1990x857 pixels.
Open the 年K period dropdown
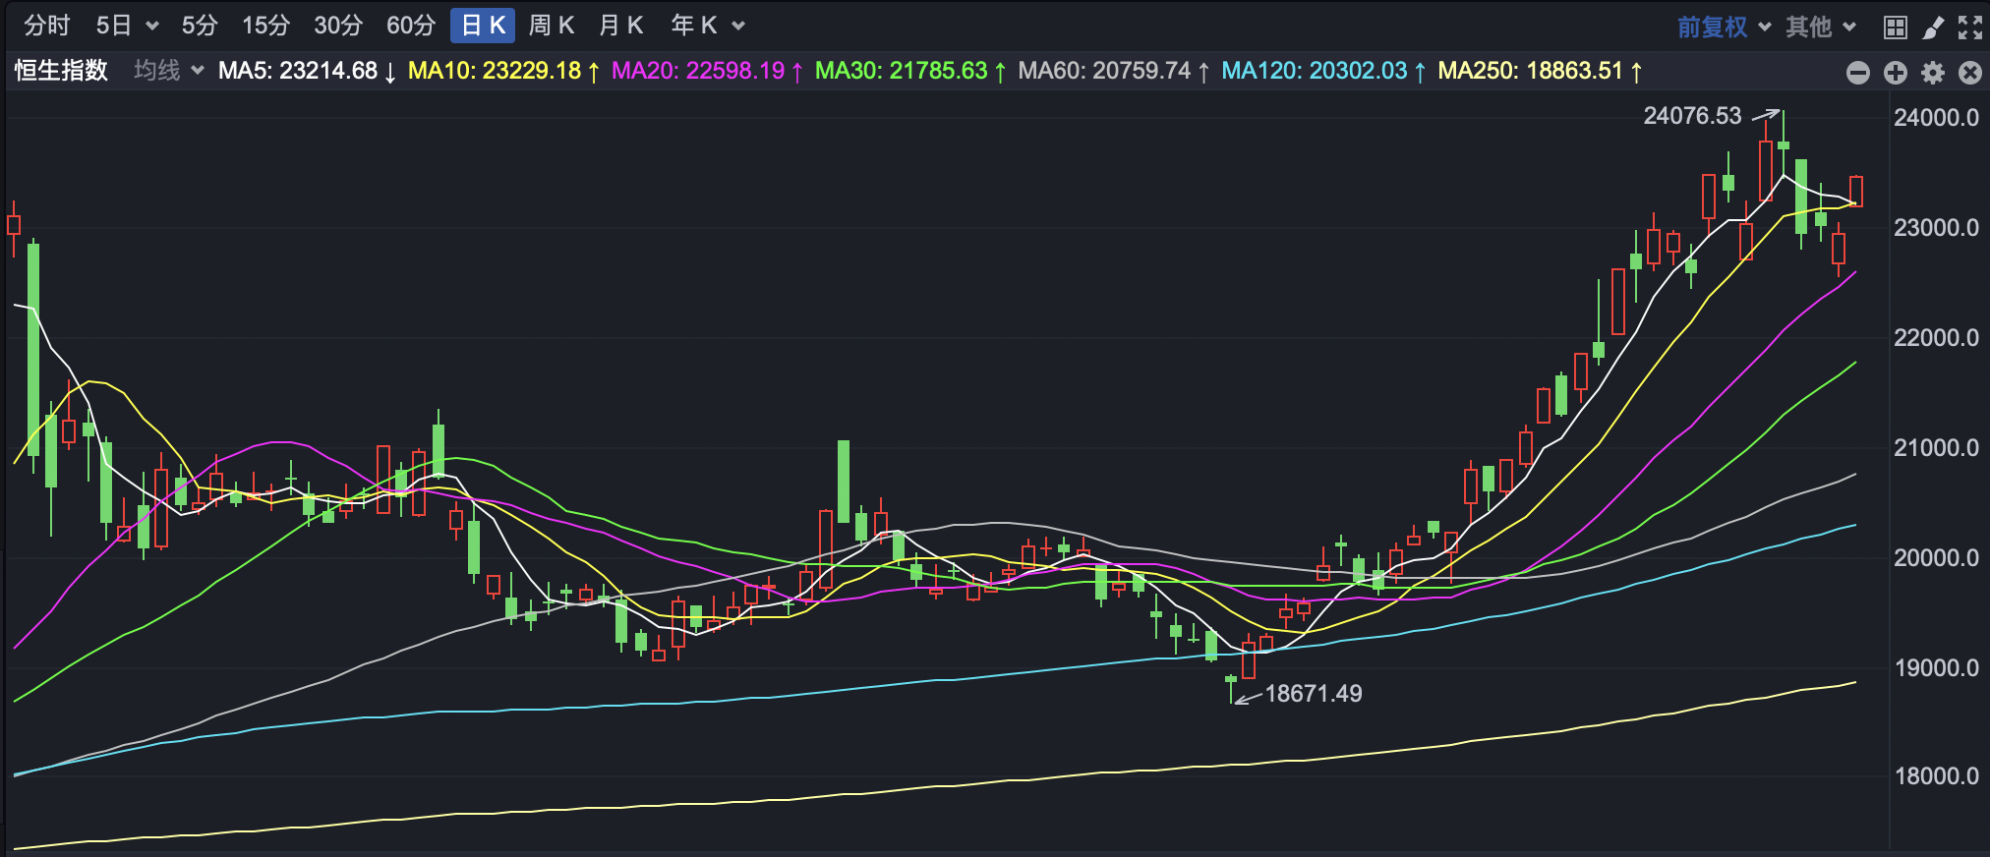707,26
